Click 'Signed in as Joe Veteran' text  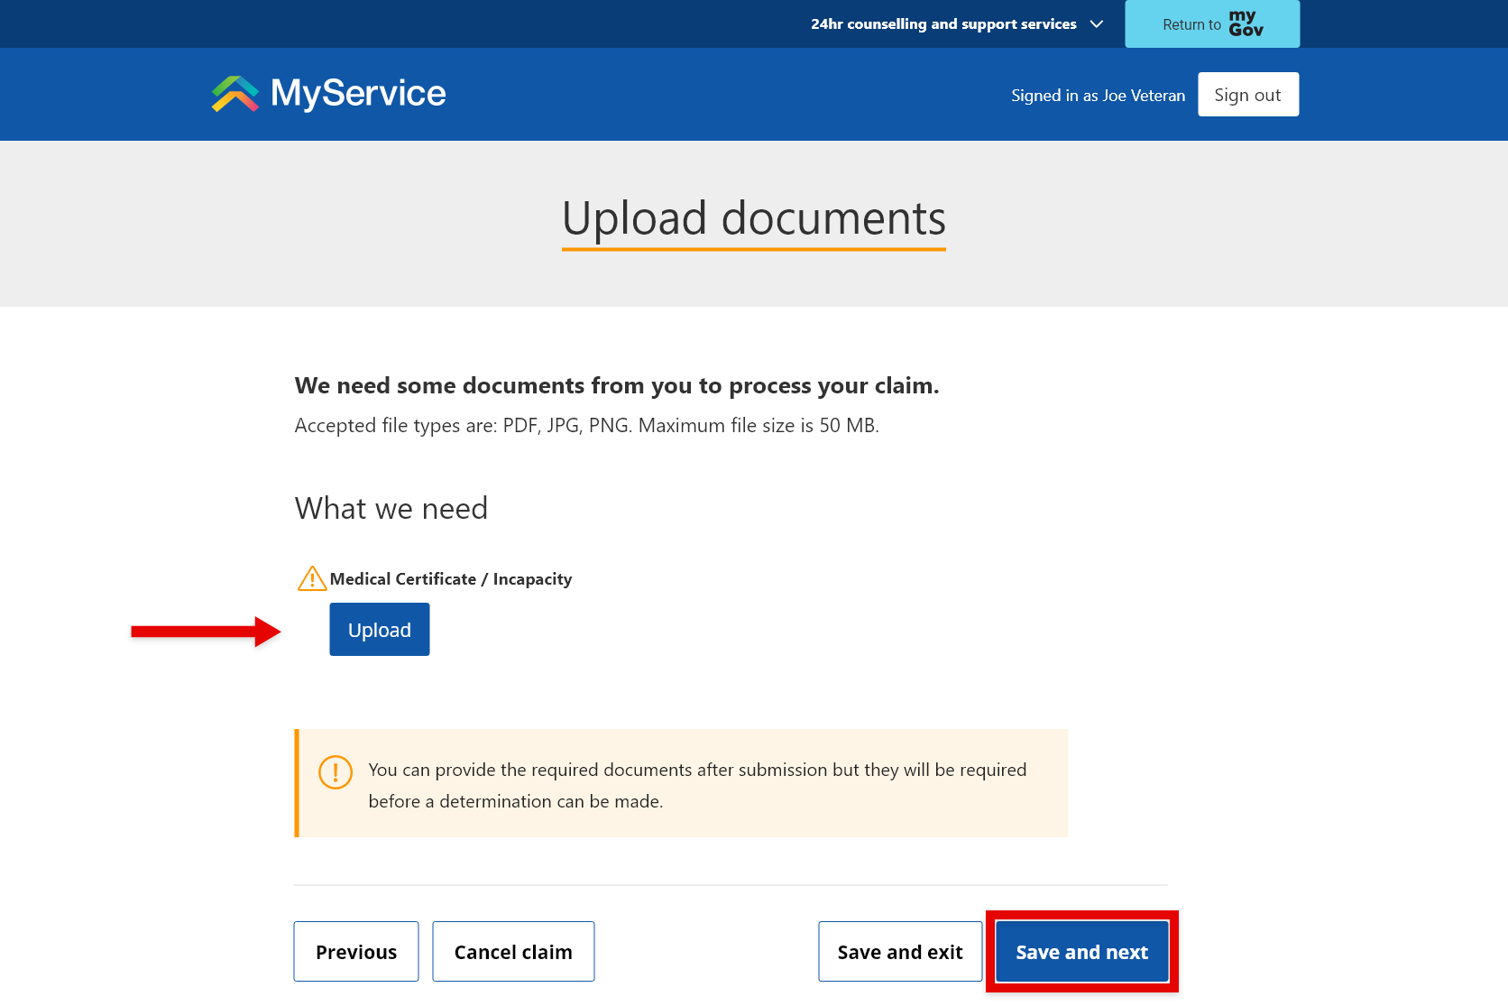point(1099,96)
